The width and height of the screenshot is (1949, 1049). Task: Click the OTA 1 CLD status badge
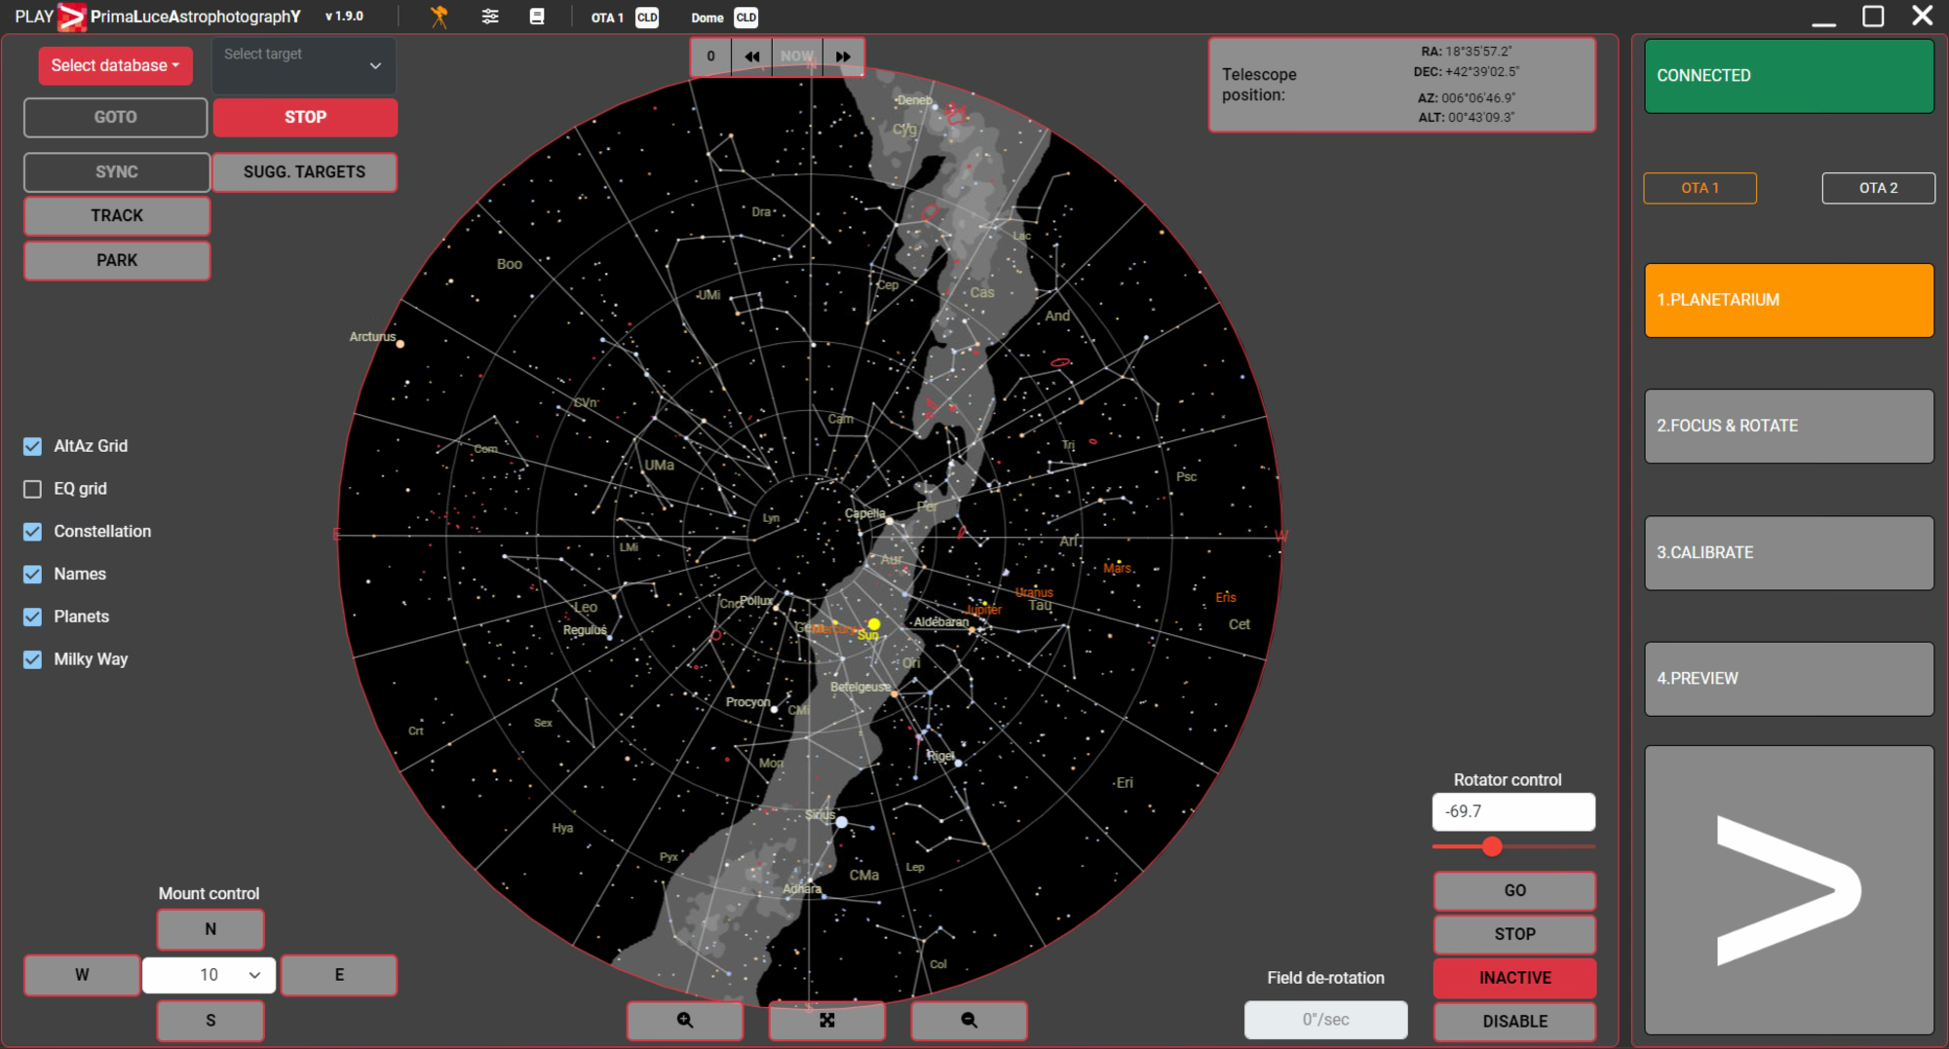[x=647, y=18]
